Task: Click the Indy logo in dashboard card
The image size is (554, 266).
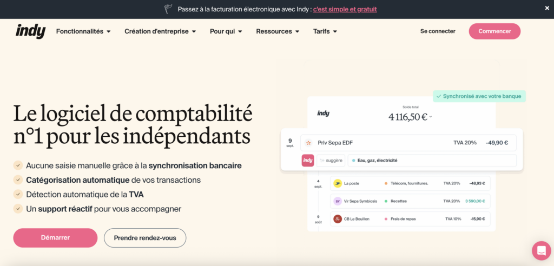Action: coord(323,114)
